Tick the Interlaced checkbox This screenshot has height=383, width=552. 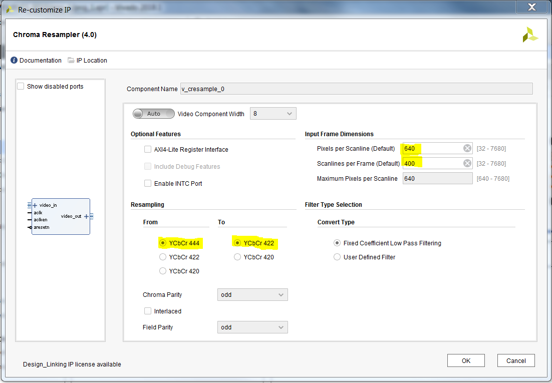click(148, 311)
